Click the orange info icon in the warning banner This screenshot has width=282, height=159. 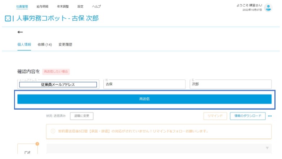click(x=53, y=131)
